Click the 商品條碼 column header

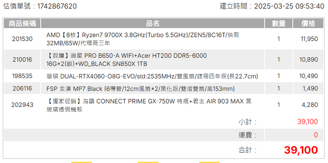pos(22,23)
